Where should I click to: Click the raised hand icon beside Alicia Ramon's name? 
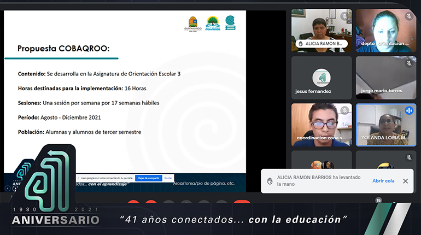coord(300,44)
